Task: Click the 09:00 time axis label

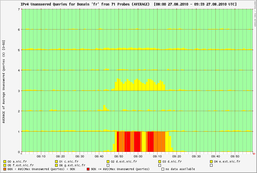Action: pyautogui.click(x=138, y=157)
